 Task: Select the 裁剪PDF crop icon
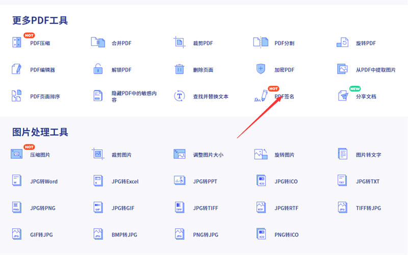tap(179, 43)
